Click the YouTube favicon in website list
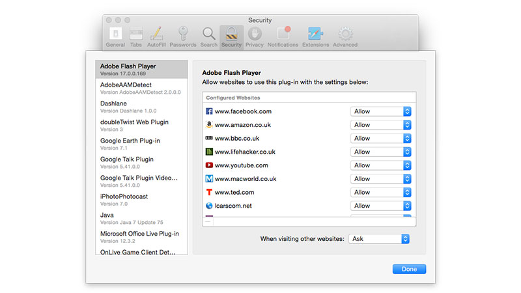521x293 pixels. click(x=209, y=165)
